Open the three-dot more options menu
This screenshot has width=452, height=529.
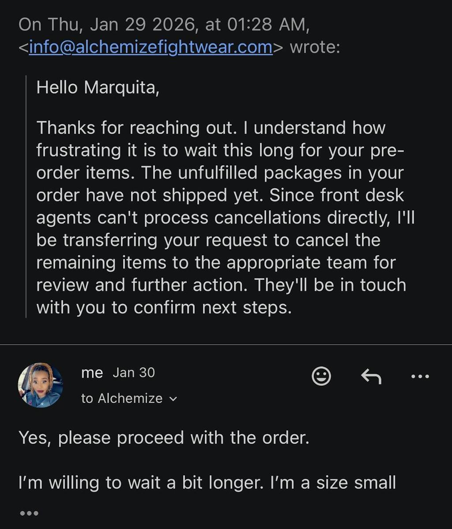pos(420,376)
